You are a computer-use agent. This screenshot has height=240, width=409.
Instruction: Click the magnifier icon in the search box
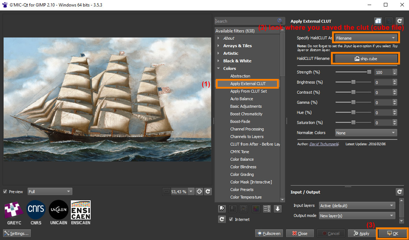(x=280, y=21)
